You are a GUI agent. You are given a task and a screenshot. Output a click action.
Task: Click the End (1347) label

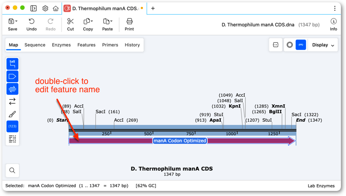309,120
